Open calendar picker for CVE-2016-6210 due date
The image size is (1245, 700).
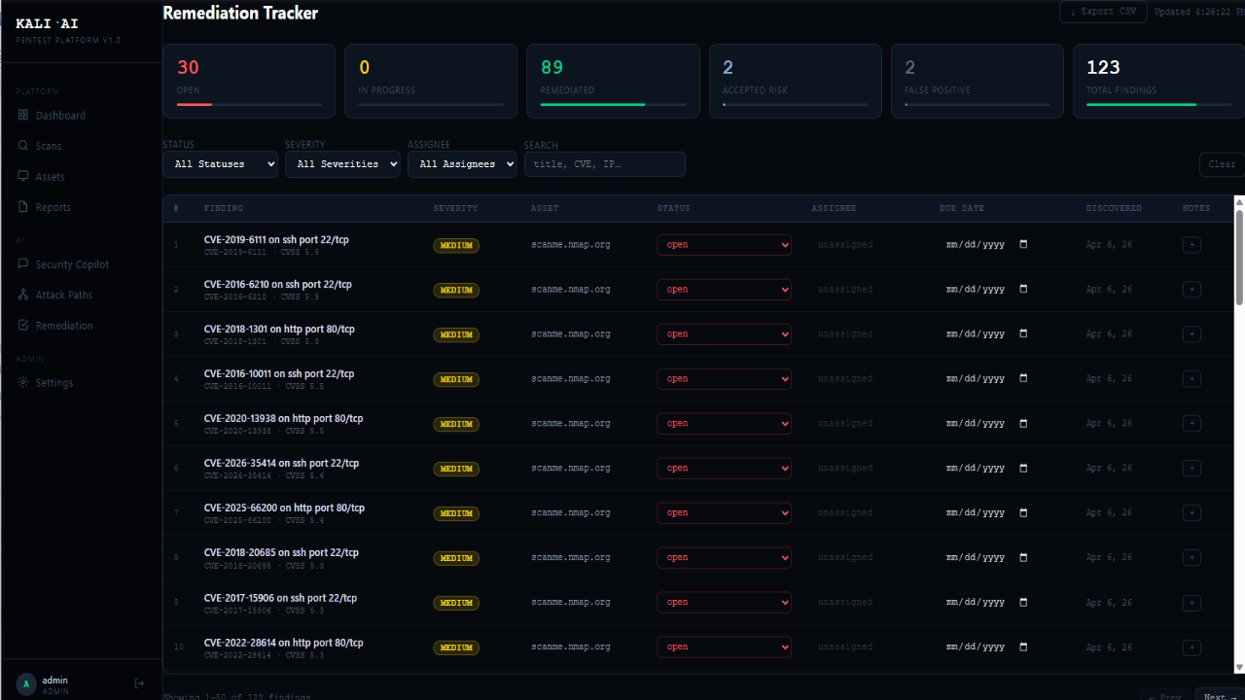(x=1023, y=289)
